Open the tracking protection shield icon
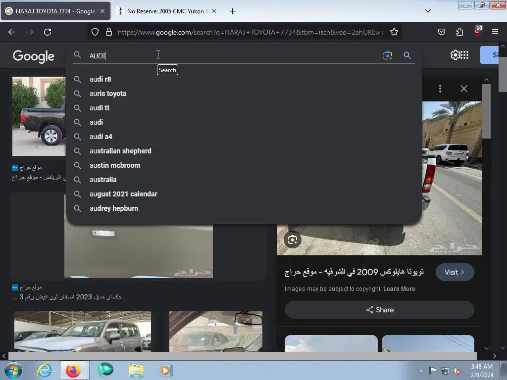507x380 pixels. (95, 32)
